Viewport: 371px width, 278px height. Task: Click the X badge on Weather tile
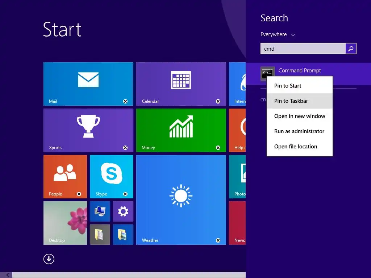218,240
